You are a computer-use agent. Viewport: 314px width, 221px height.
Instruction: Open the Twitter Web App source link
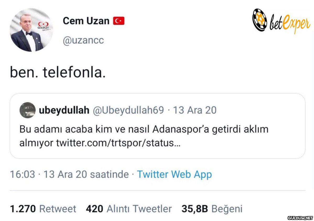click(174, 174)
